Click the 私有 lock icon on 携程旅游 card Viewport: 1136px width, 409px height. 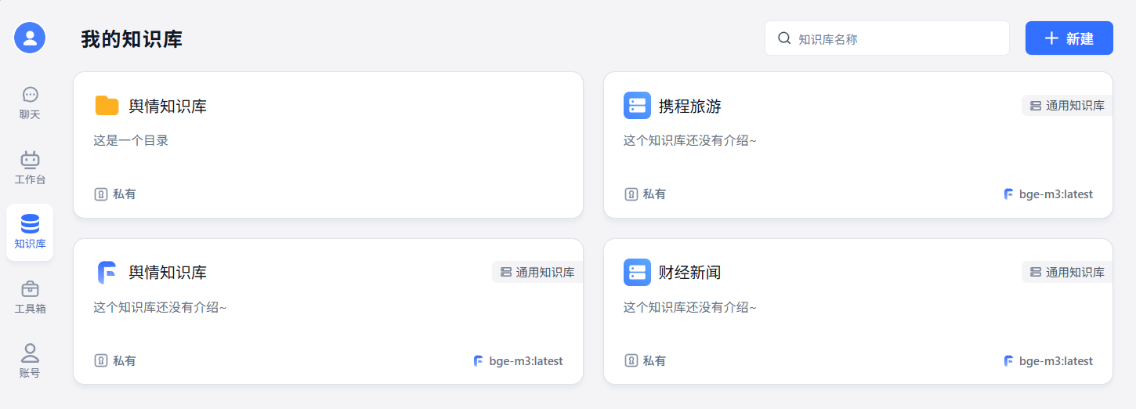(631, 194)
